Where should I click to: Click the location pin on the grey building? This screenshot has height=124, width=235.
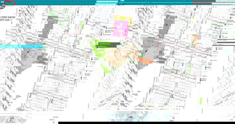[166, 24]
